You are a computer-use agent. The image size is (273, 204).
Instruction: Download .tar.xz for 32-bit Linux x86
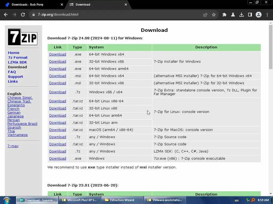58,108
